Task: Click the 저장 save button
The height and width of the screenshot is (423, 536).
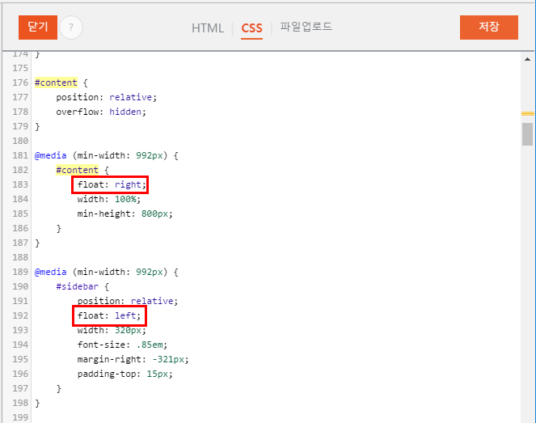Action: click(x=489, y=27)
